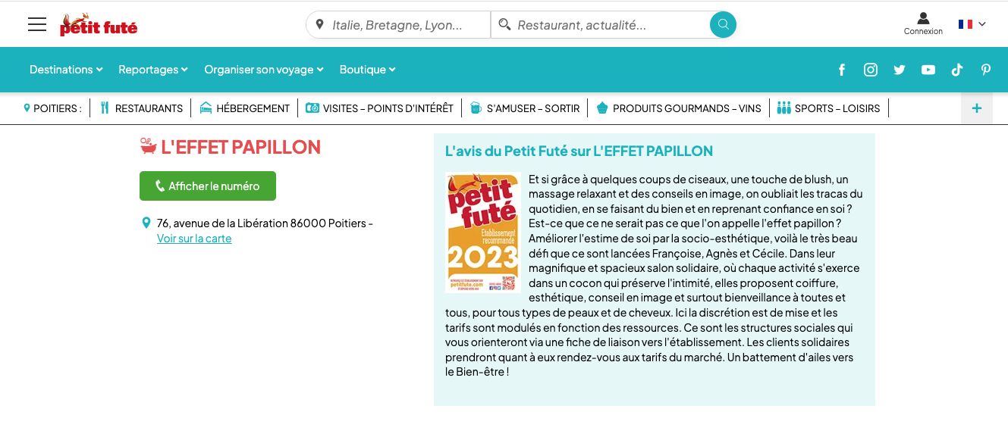Expand more categories with plus button
The image size is (1008, 437).
point(977,108)
